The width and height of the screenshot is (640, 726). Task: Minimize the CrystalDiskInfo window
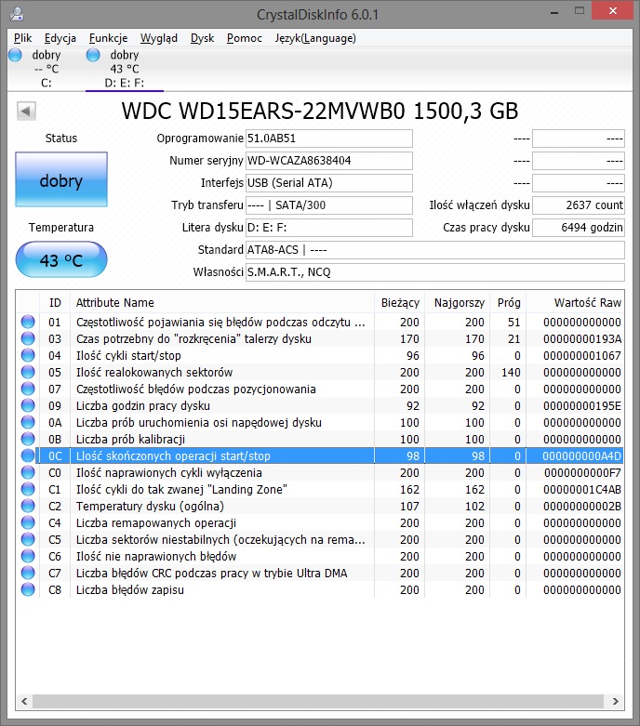tap(554, 11)
